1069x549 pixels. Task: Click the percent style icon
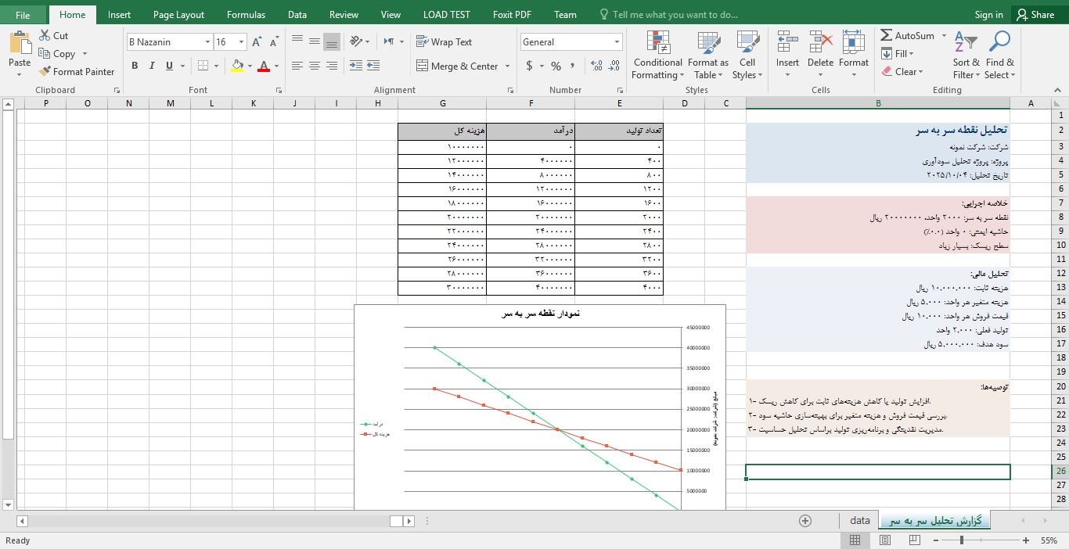tap(556, 66)
